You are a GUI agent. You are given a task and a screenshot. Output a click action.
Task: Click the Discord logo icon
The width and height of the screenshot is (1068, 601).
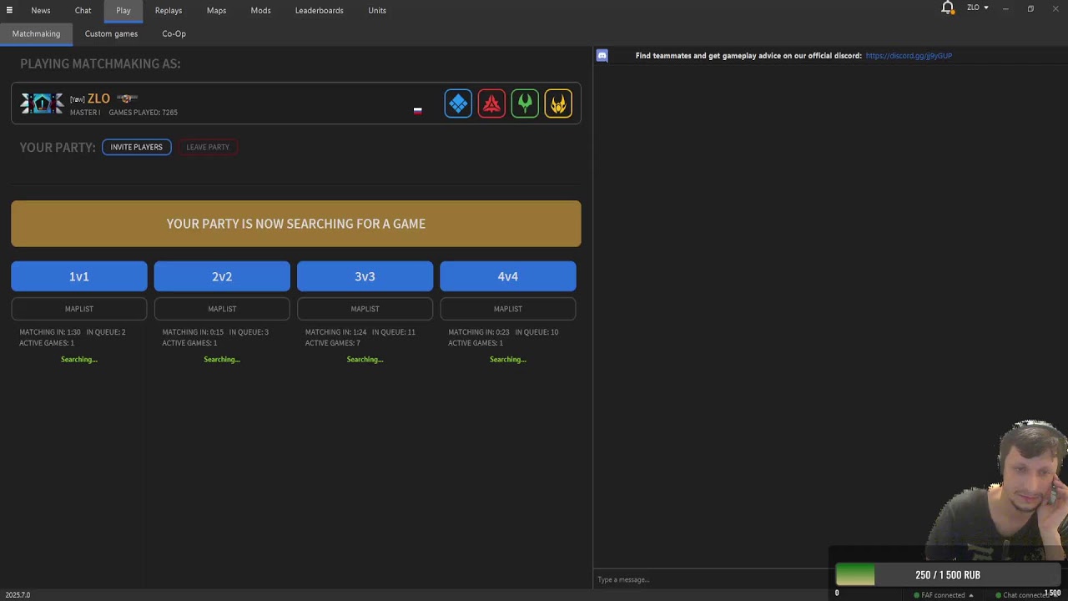coord(602,56)
